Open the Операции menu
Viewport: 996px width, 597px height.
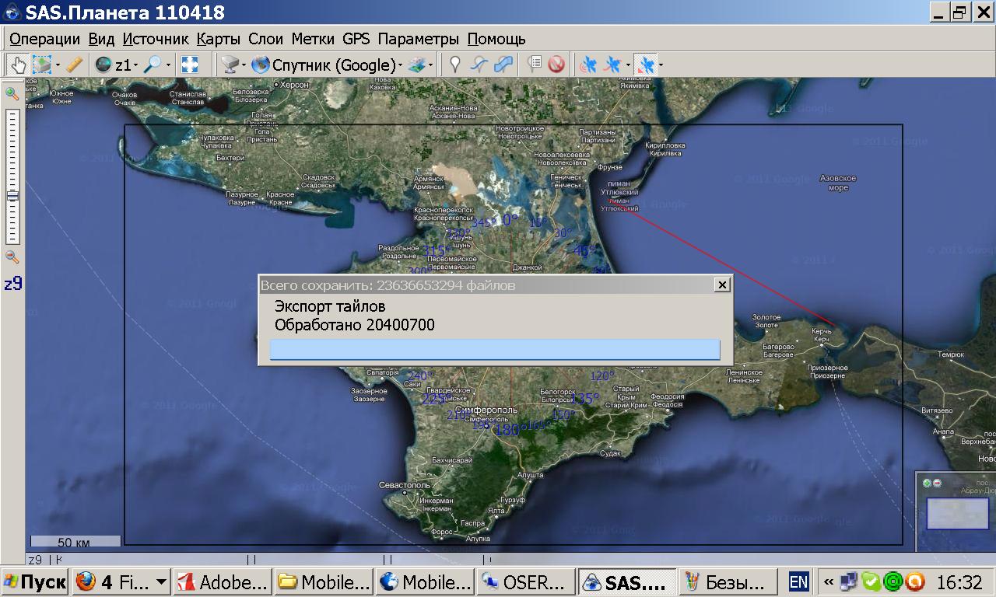point(44,39)
